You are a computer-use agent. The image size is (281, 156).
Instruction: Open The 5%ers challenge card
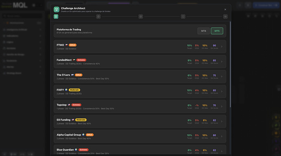(140, 77)
